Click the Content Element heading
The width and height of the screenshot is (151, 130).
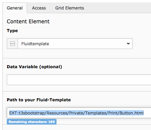[x=28, y=22]
